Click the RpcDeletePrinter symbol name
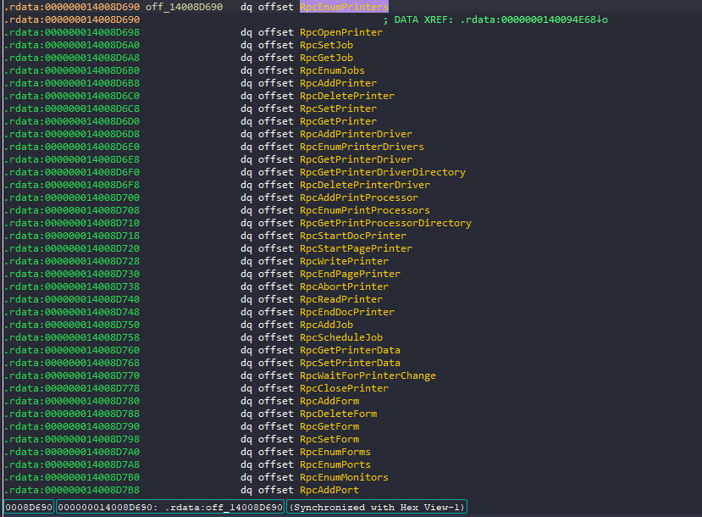 347,96
